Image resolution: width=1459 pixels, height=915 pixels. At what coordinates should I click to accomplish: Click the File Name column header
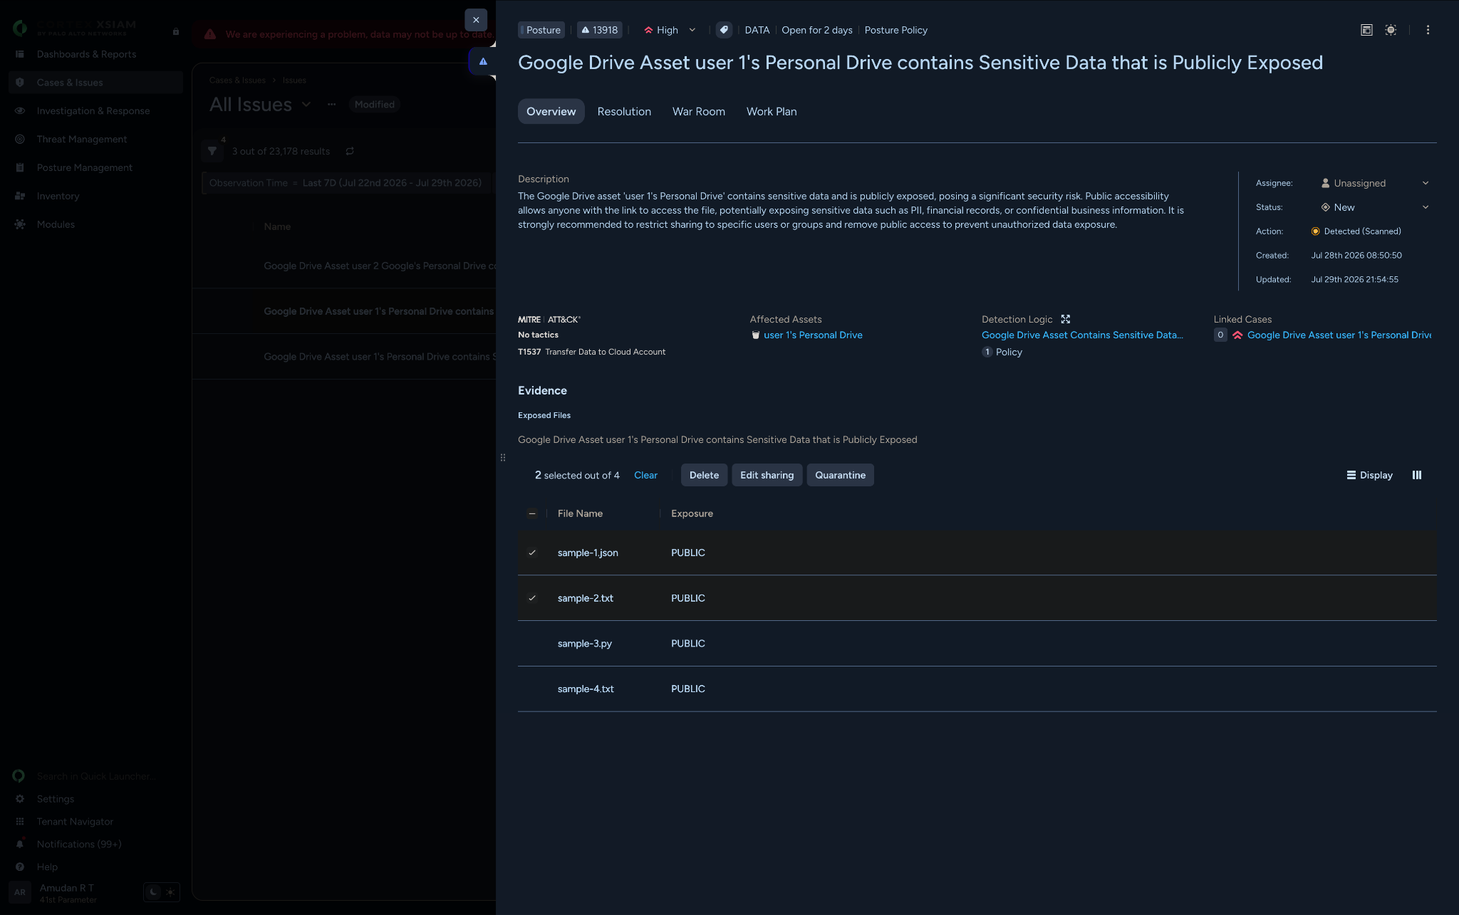[580, 513]
